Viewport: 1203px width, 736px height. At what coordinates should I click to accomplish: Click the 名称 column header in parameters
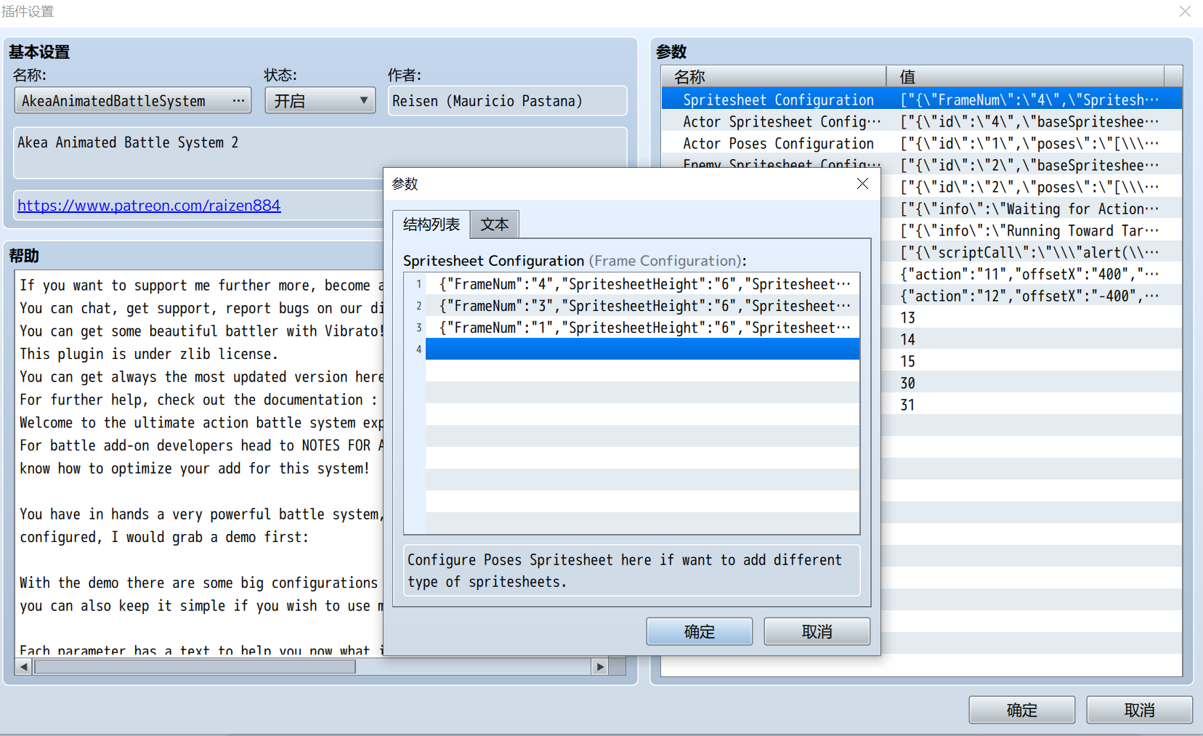point(774,76)
